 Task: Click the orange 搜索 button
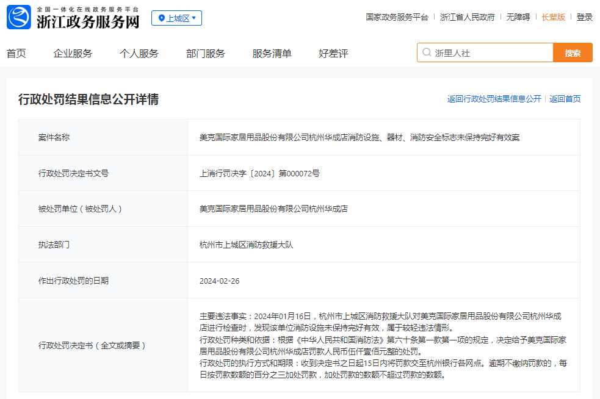[x=573, y=53]
